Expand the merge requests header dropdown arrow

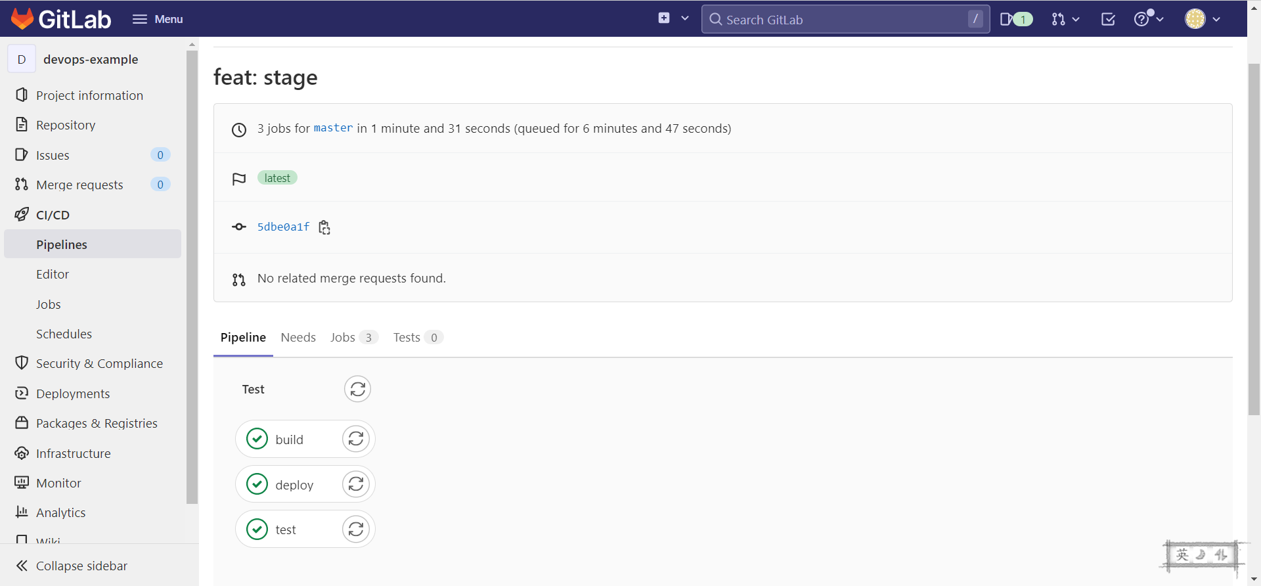click(1076, 19)
